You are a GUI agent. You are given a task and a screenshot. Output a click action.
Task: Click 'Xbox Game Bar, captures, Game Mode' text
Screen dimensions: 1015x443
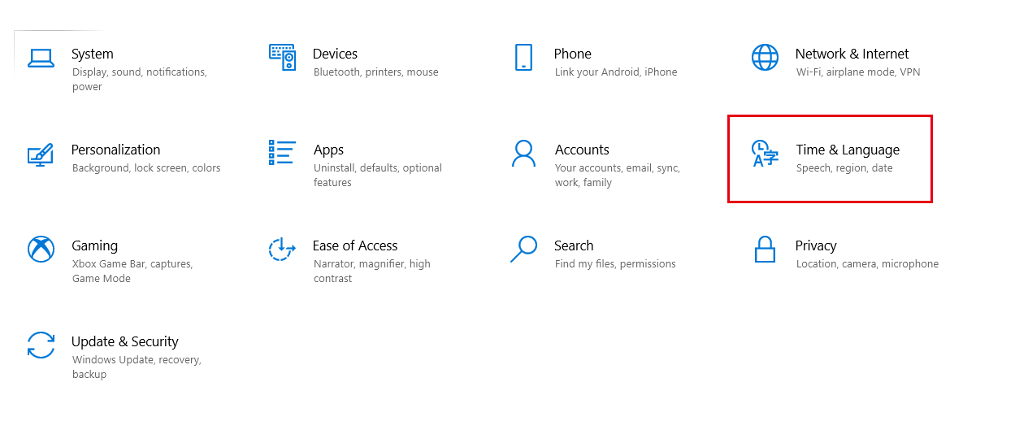132,271
